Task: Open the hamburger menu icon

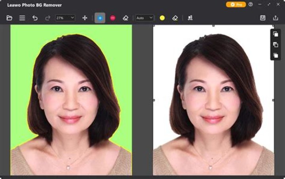Action: tap(22, 18)
